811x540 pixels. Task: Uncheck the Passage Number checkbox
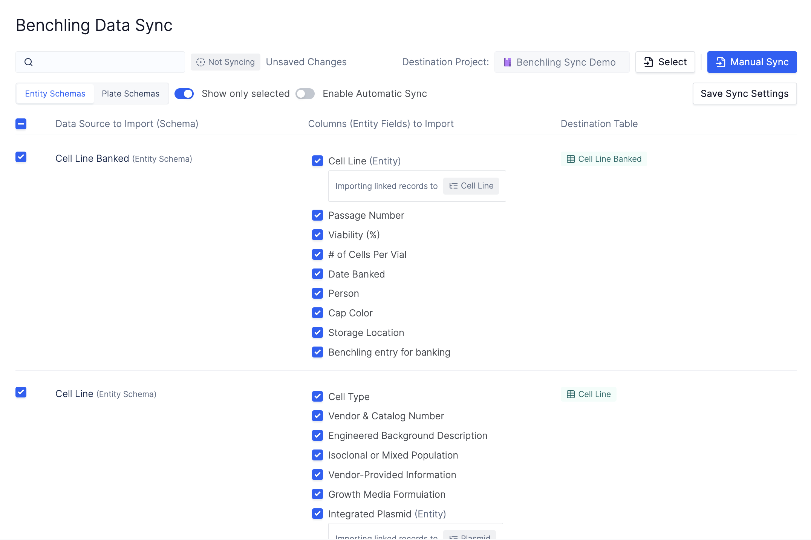(x=317, y=215)
